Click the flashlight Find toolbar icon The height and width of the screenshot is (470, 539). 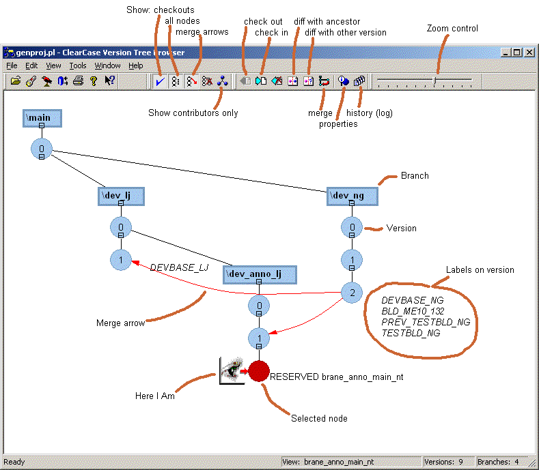click(x=31, y=81)
